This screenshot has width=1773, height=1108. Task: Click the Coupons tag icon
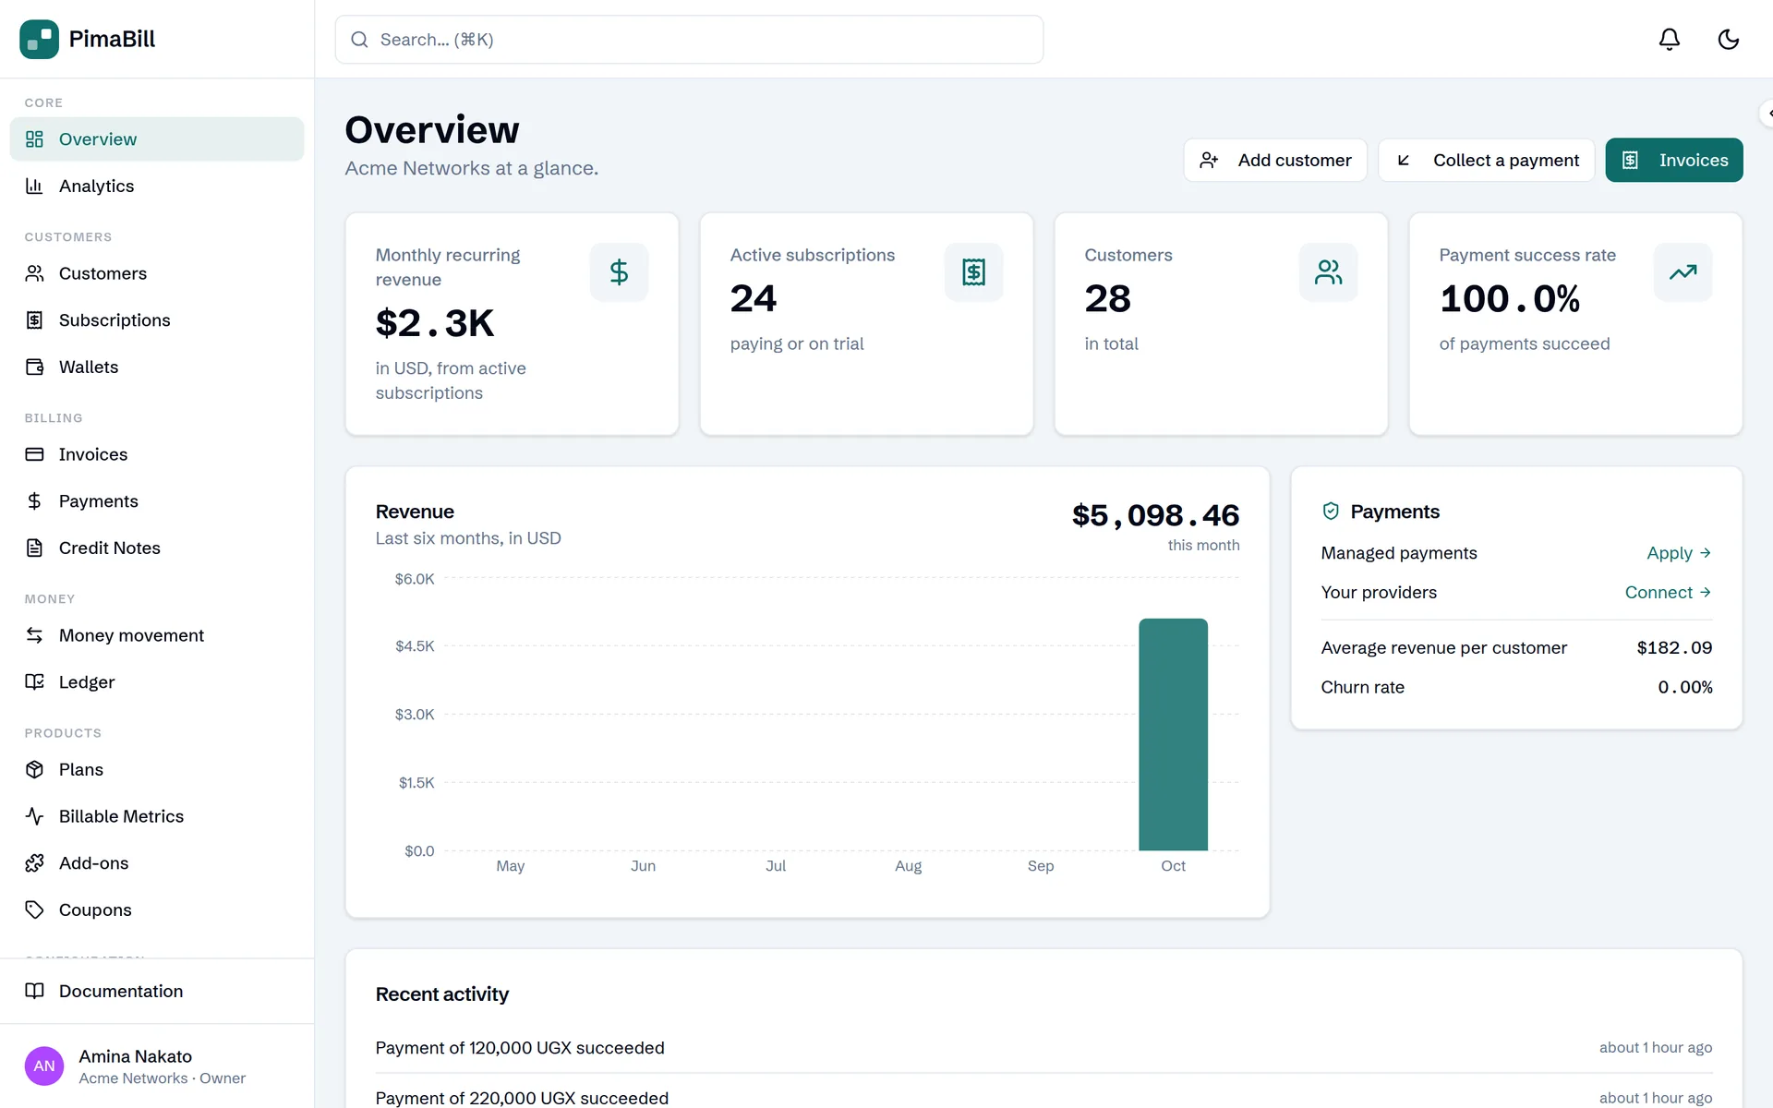(34, 909)
